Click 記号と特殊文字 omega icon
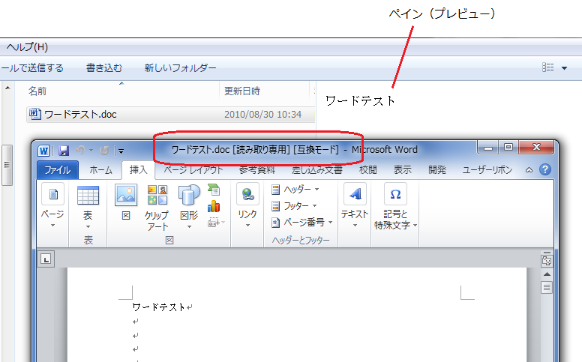The height and width of the screenshot is (362, 582). [395, 193]
